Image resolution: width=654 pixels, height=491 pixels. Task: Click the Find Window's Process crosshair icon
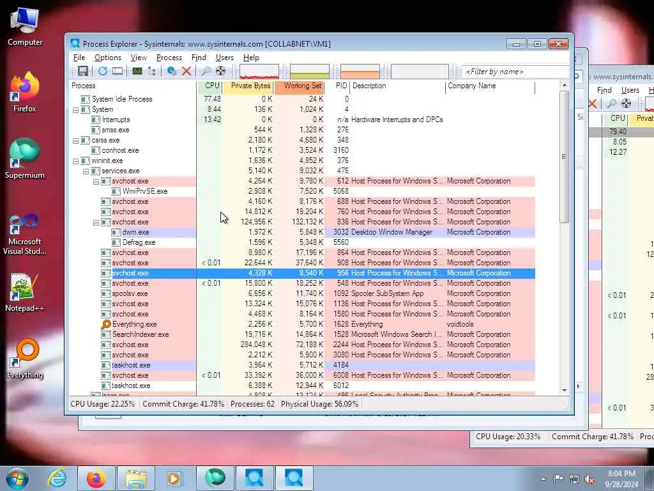[x=220, y=71]
